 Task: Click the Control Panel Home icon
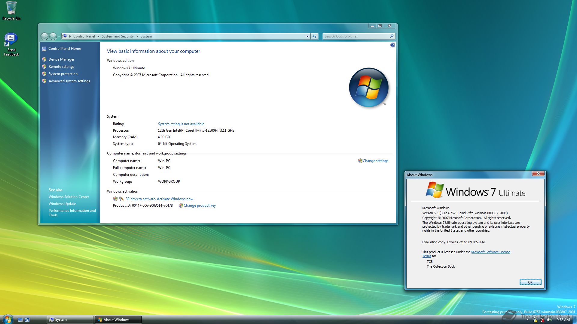tap(44, 49)
